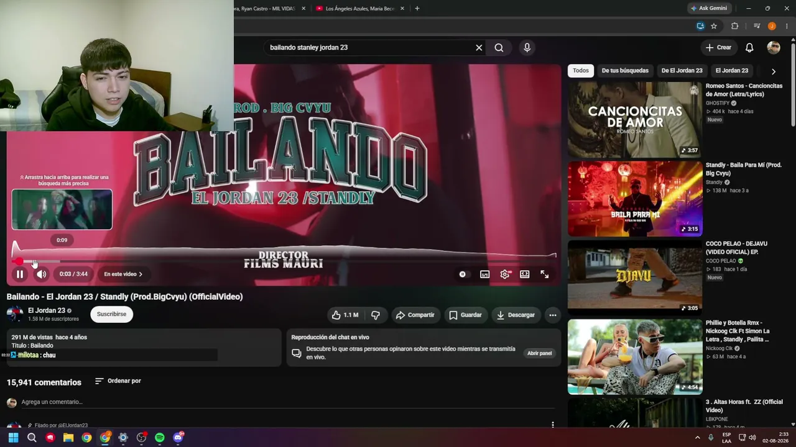Close the 'Los Ángeles Azules' tab
This screenshot has height=447, width=796.
pyautogui.click(x=402, y=9)
